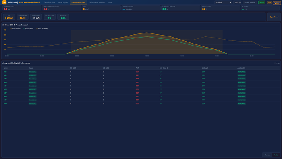This screenshot has height=159, width=282.
Task: Toggle the LIVE indicator
Action: point(269,2)
